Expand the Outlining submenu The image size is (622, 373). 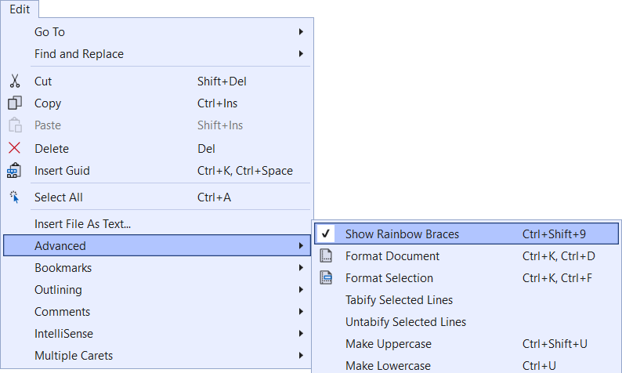[58, 290]
